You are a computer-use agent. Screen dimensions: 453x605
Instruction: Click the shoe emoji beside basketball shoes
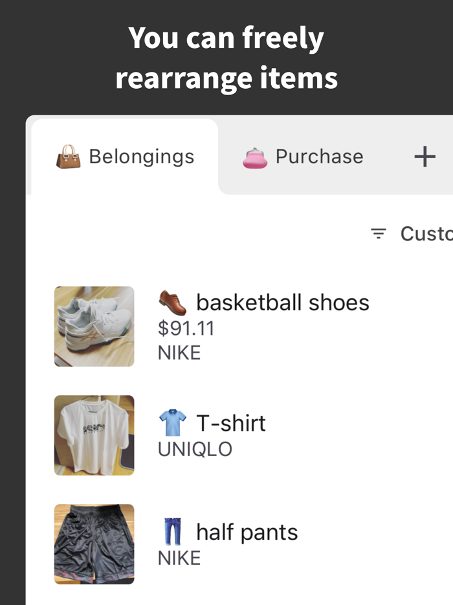pos(171,302)
